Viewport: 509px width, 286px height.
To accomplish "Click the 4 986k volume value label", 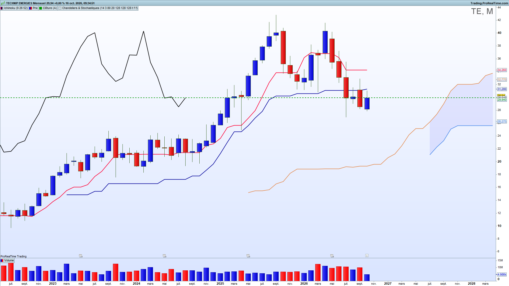I will point(502,274).
